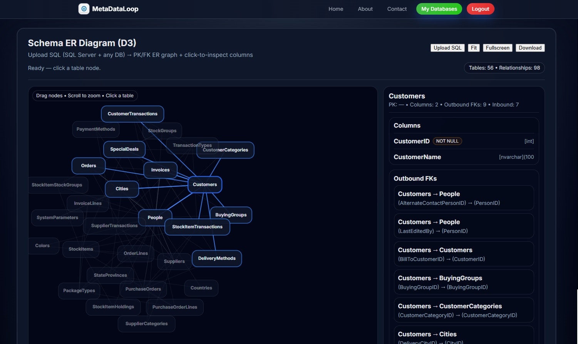Viewport: 578px width, 344px height.
Task: Click the Customers panel heading
Action: 407,96
